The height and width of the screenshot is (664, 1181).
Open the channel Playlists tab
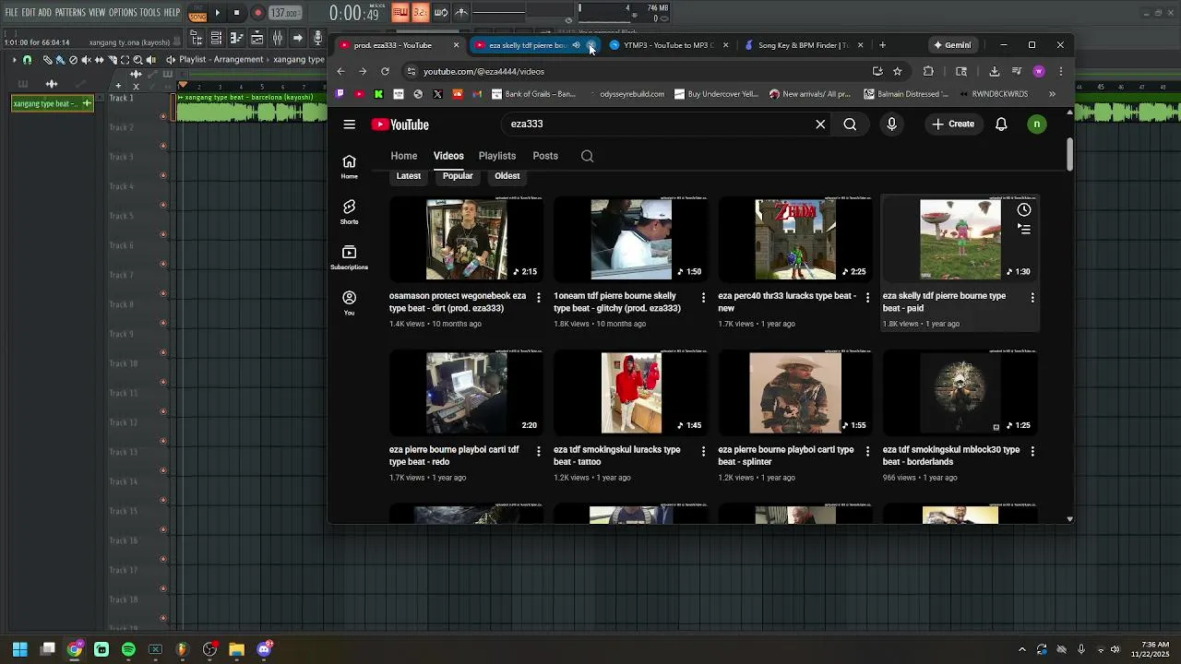coord(496,156)
